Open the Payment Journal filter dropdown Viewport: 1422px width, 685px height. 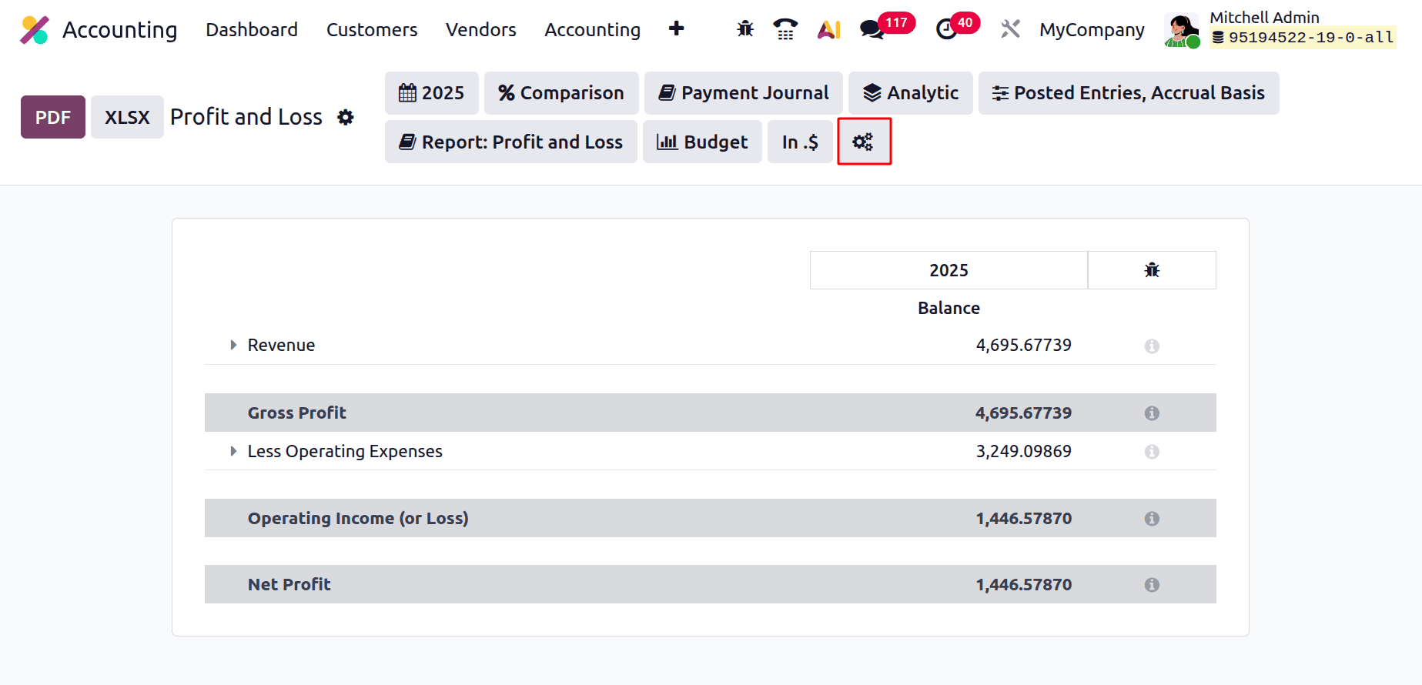tap(744, 93)
